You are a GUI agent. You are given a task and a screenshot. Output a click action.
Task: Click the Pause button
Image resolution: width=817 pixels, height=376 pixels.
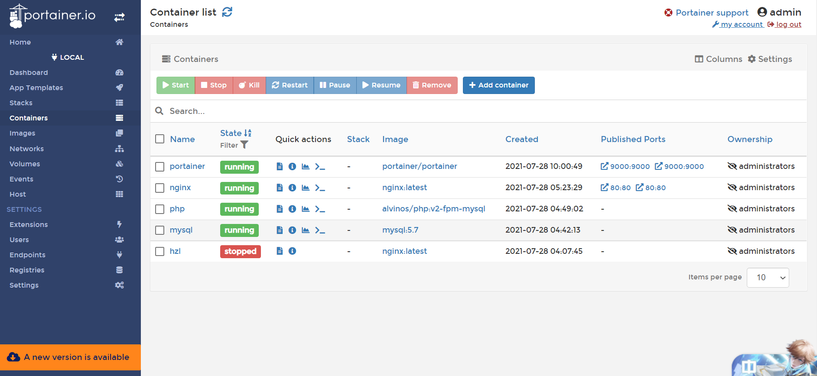point(335,85)
